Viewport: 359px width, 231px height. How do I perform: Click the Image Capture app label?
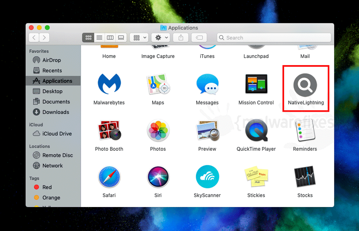tap(158, 56)
